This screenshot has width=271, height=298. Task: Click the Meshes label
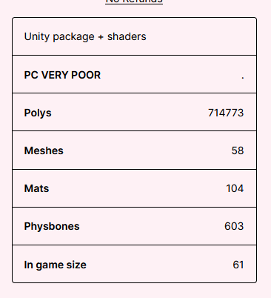44,150
